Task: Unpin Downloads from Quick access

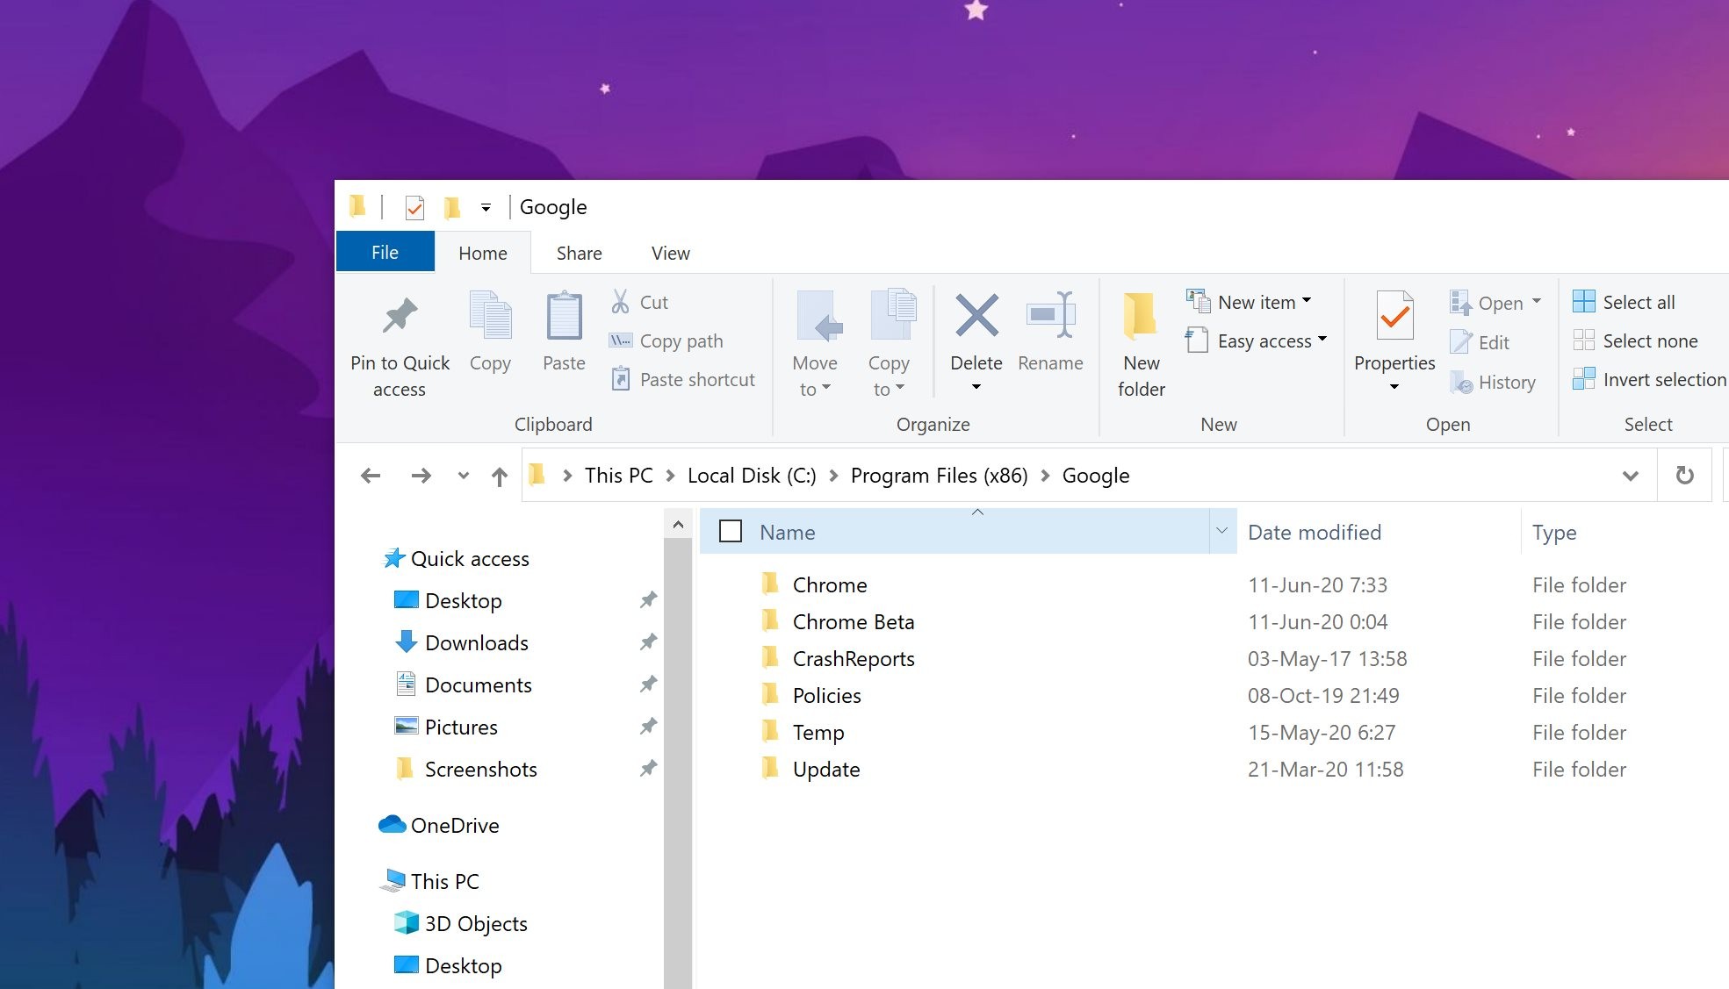Action: (648, 641)
